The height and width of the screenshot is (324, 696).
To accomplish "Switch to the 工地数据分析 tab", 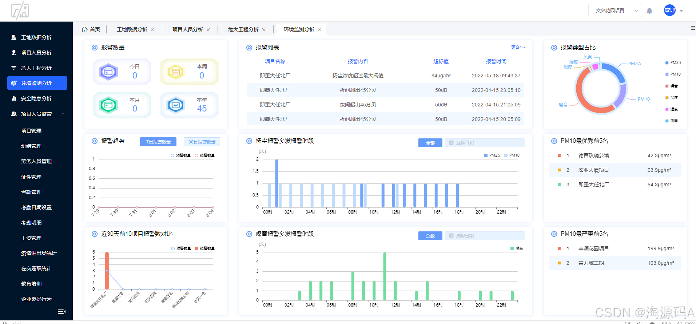I will tap(132, 29).
